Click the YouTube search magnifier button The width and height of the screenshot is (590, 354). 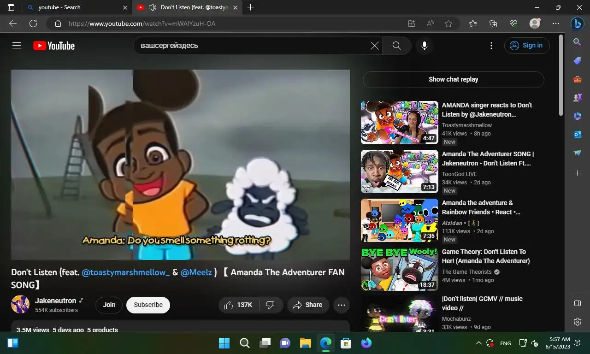396,46
